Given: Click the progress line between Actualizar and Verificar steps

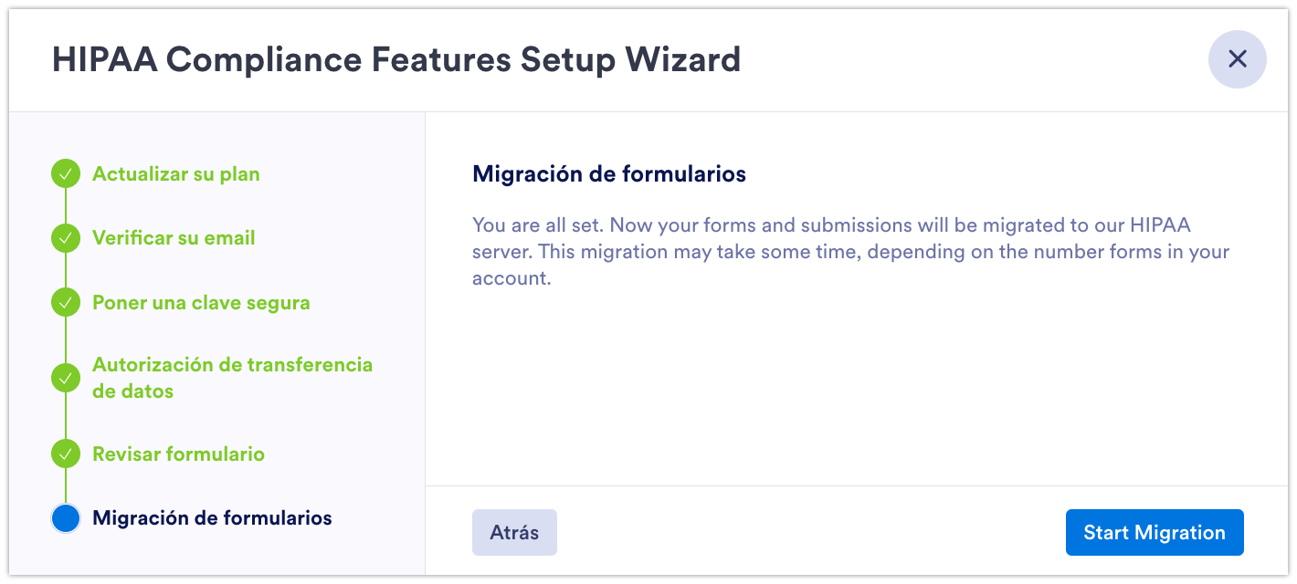Looking at the screenshot, I should coord(66,206).
